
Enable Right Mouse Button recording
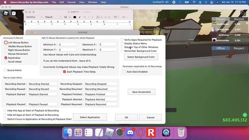[6, 50]
